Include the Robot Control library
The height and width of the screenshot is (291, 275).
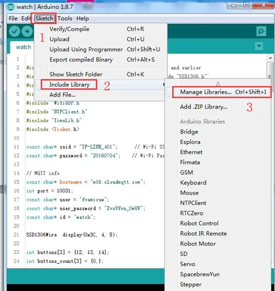tap(199, 223)
